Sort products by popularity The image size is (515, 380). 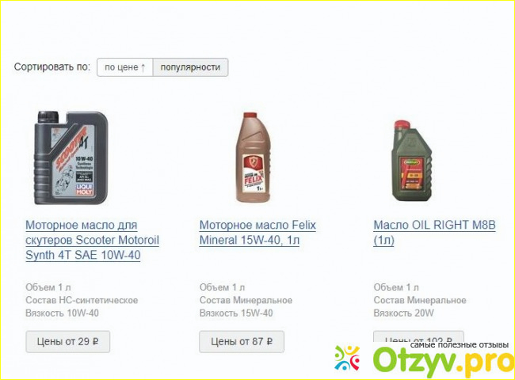(x=190, y=67)
